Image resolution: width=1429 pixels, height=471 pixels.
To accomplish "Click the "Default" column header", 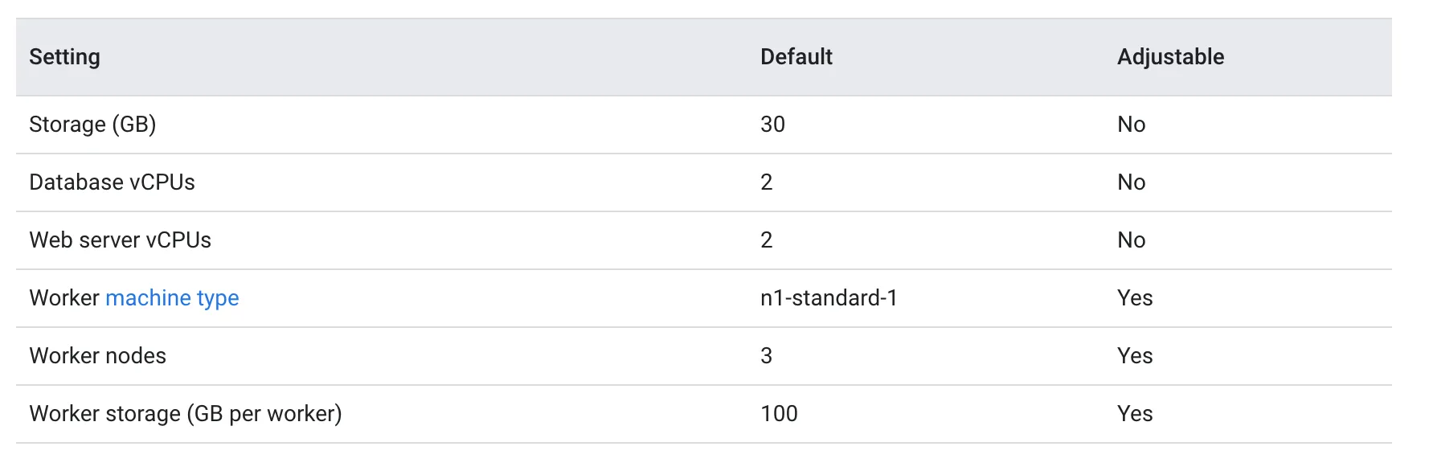I will click(796, 57).
